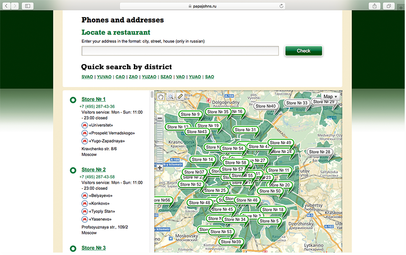This screenshot has width=406, height=255.
Task: Filter restaurants by YUZAO district
Action: (x=149, y=77)
